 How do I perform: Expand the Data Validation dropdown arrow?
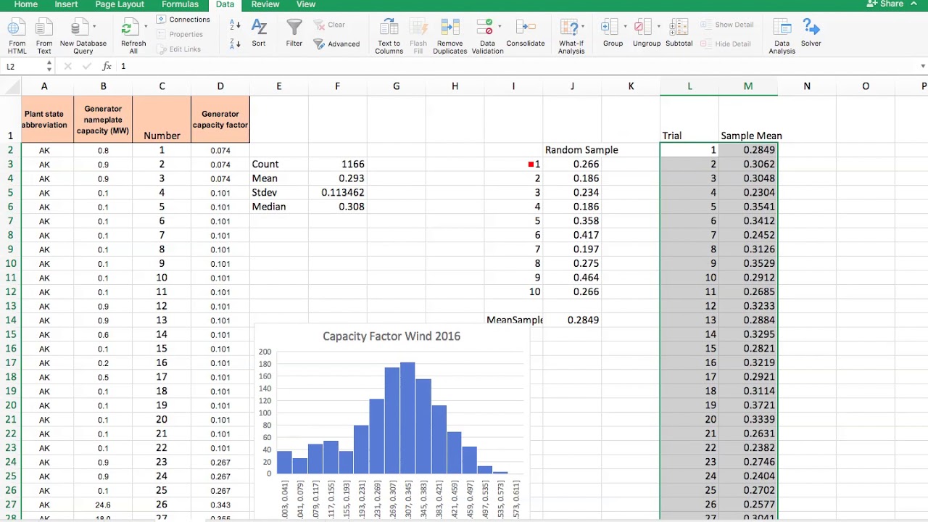click(x=500, y=27)
